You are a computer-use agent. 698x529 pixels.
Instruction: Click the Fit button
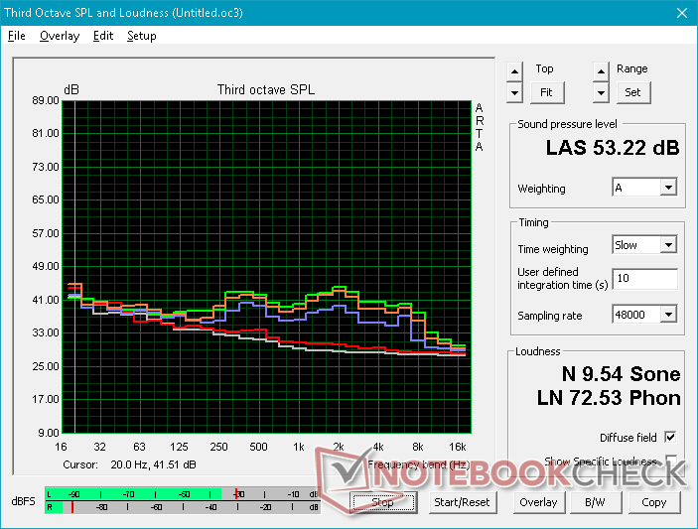(x=547, y=92)
